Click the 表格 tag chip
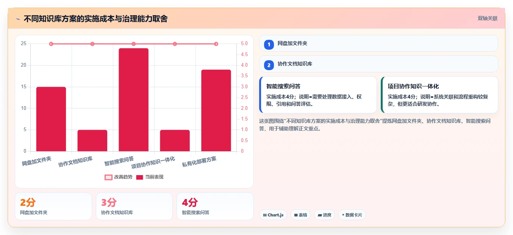 (300, 215)
